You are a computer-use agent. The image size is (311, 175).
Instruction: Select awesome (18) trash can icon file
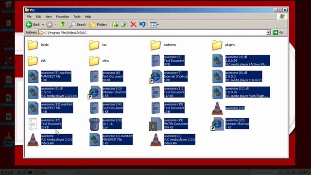point(94,124)
